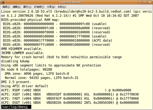Click the '#1 SMP Wed Oct 10 16:34:02 EDT 2007' text
The image size is (153, 110).
click(x=106, y=16)
